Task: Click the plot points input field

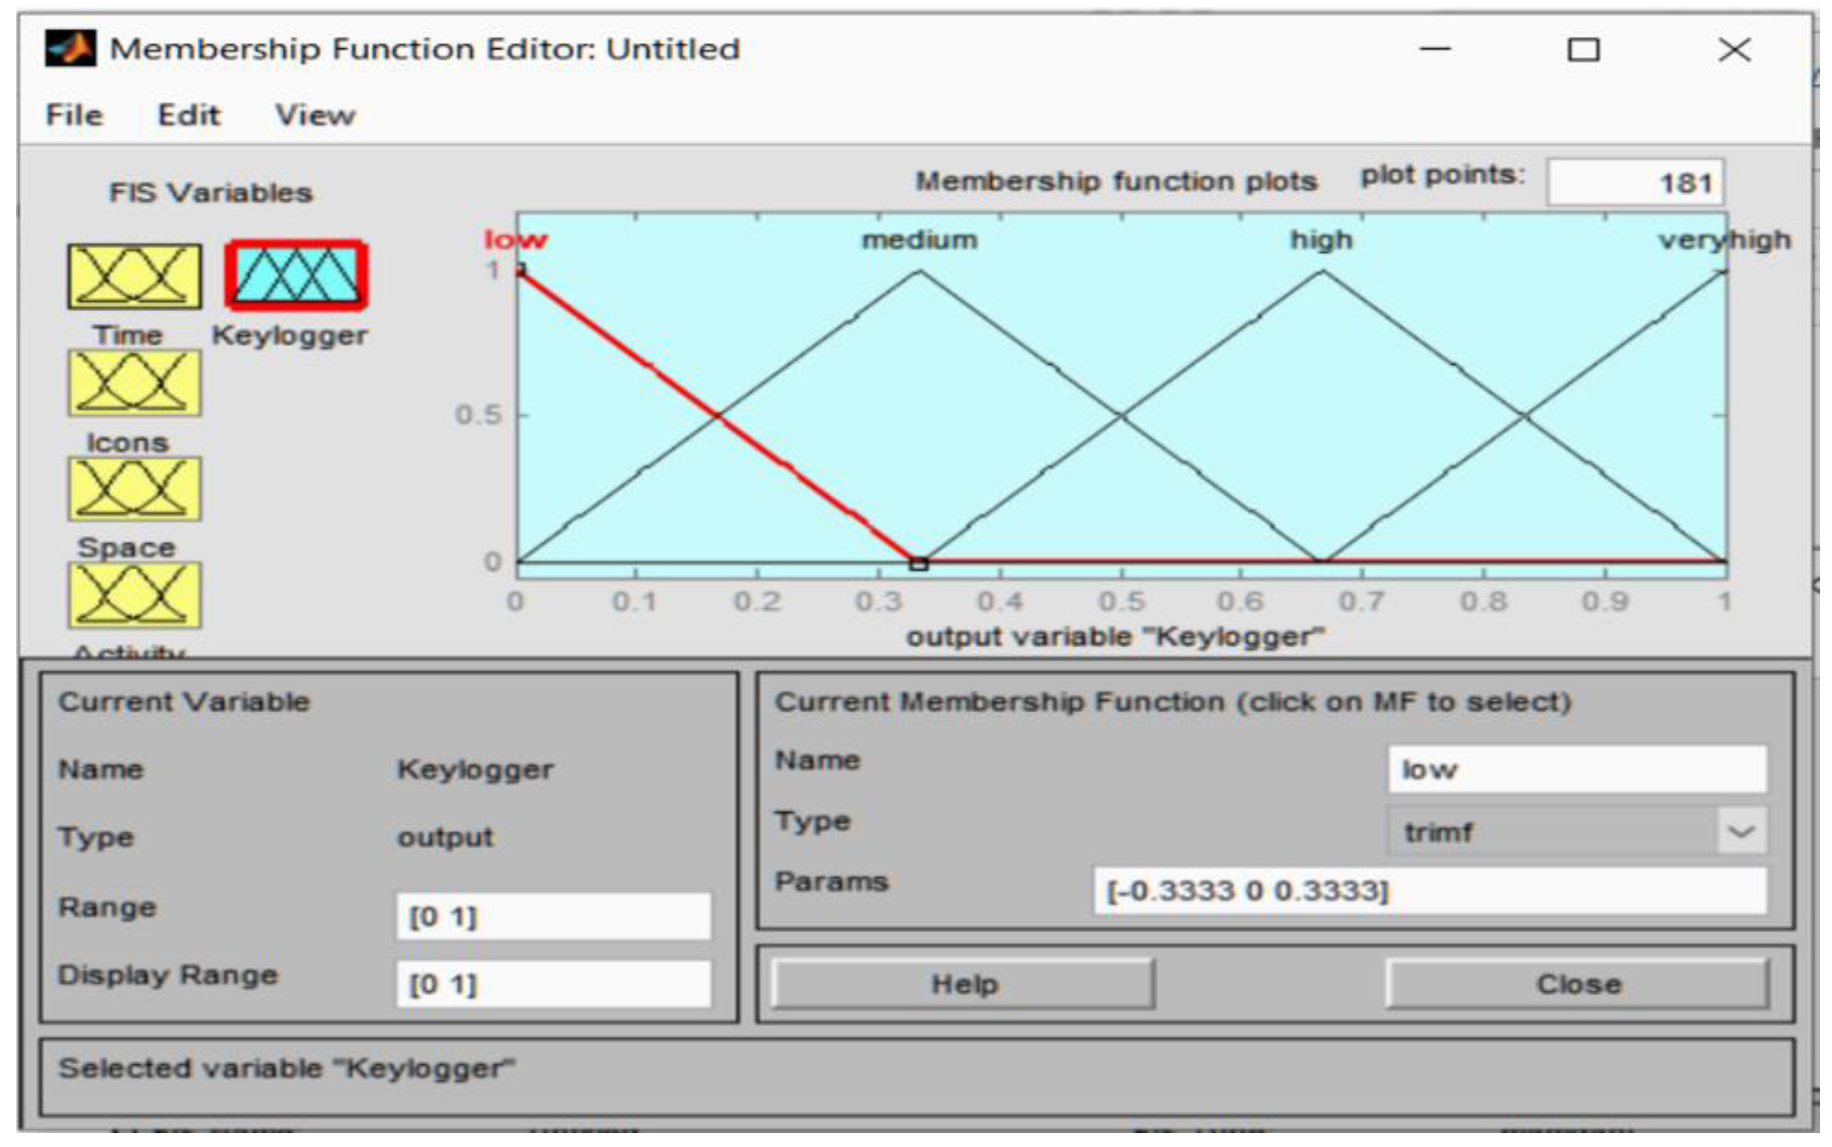Action: tap(1635, 183)
